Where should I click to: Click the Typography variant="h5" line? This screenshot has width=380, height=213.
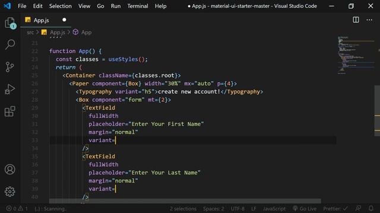click(x=169, y=92)
